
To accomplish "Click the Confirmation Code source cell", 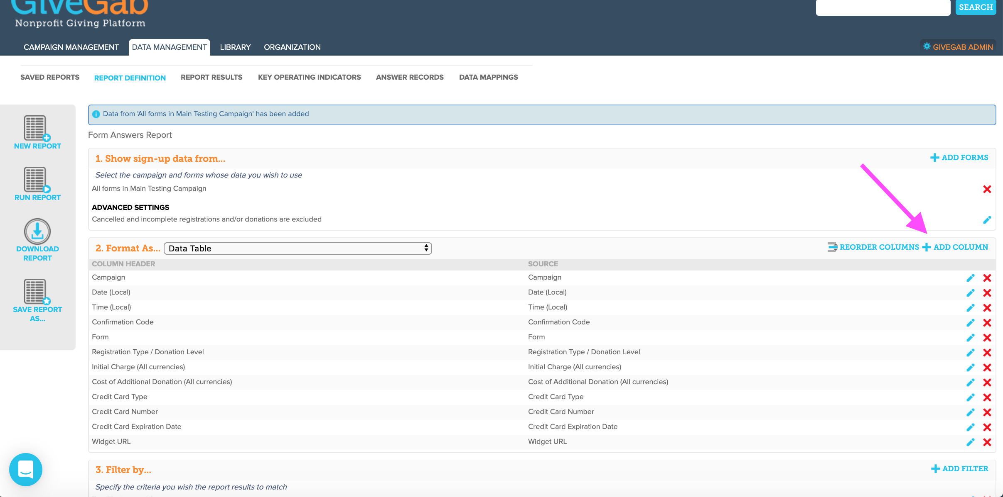I will click(x=559, y=322).
